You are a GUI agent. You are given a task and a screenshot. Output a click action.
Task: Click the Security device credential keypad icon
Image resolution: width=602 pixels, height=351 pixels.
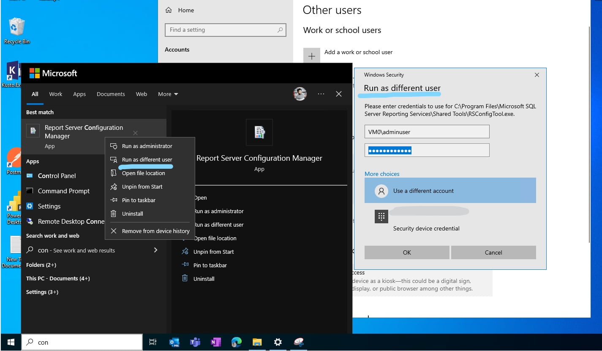[381, 217]
